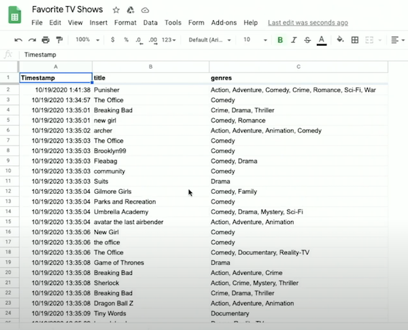Open the Default Arial font dropdown

pos(209,40)
